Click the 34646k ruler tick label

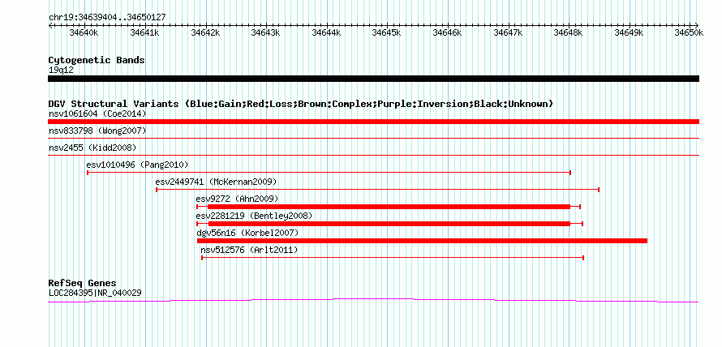coord(448,32)
